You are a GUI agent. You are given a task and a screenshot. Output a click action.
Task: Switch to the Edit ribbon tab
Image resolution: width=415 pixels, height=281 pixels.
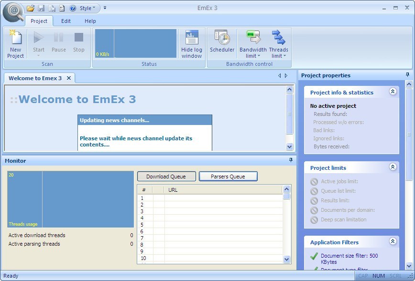coord(66,21)
